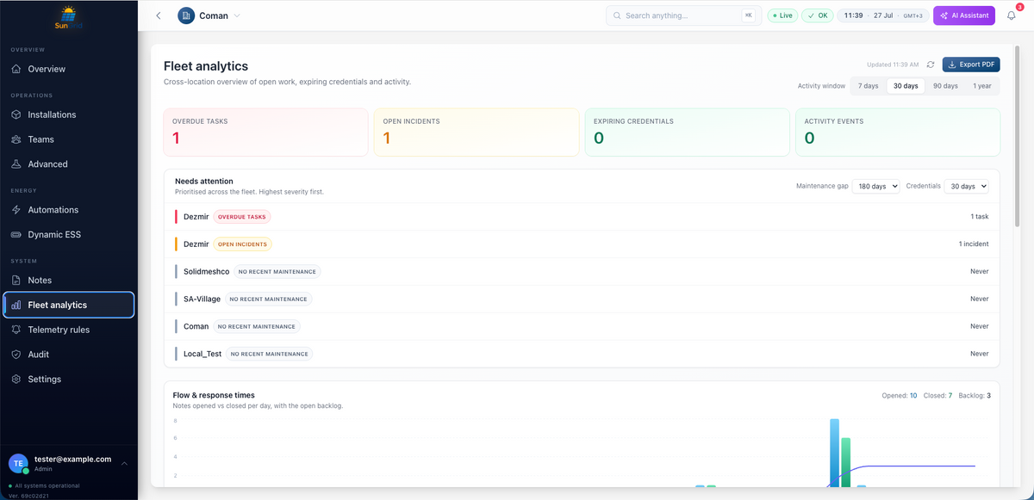Click the 'Closed: 7' stat
The image size is (1034, 500).
[937, 396]
